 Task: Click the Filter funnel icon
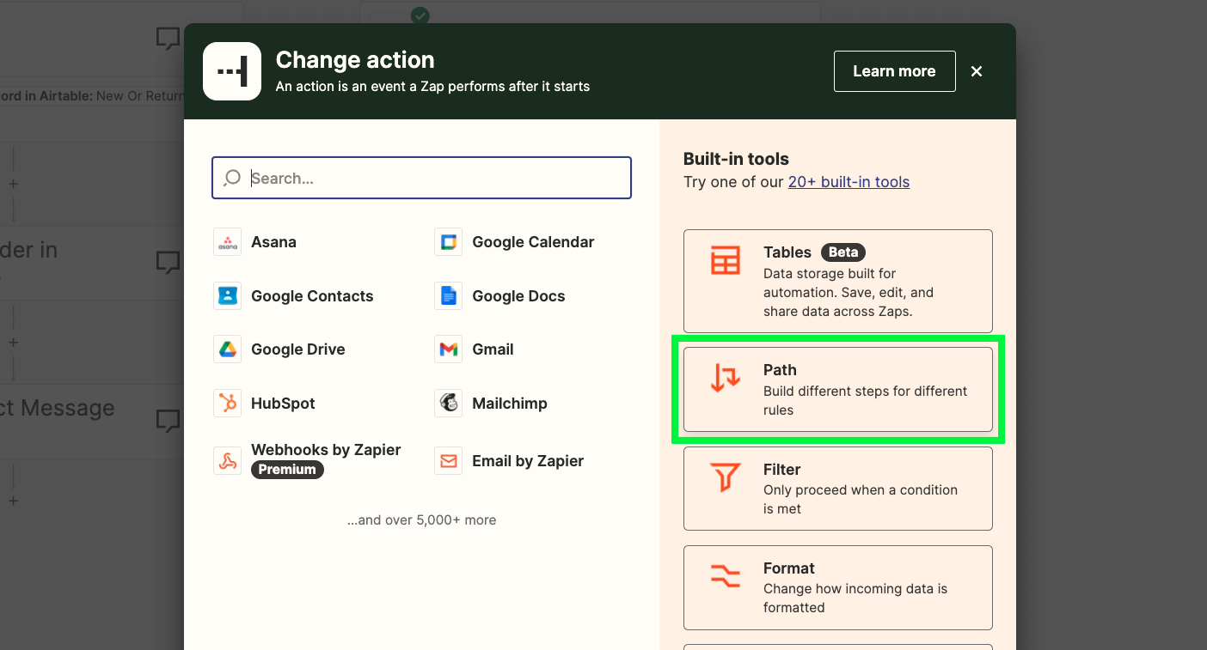click(x=725, y=477)
